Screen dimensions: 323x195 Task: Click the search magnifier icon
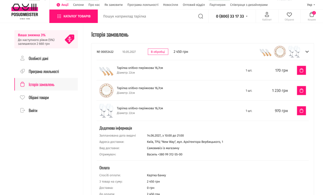200,16
